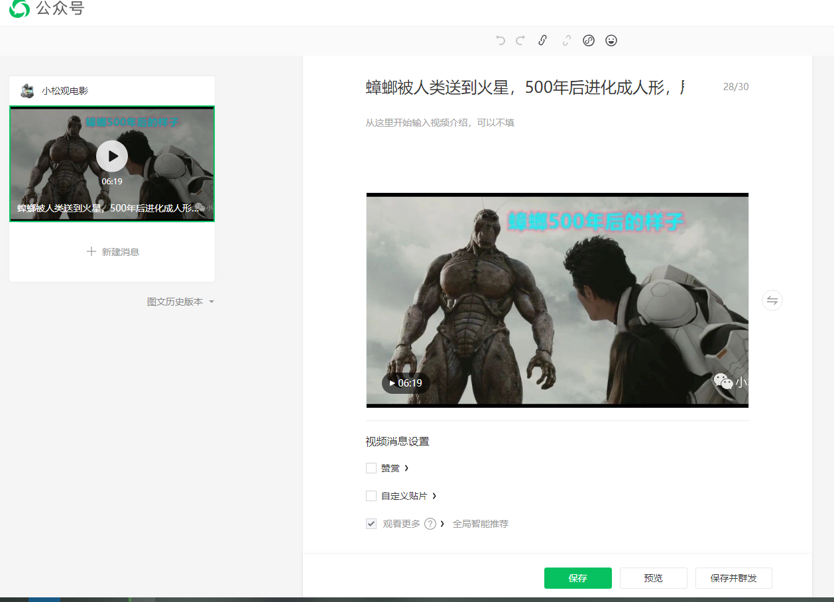Viewport: 834px width, 602px height.
Task: Play the video in the sidebar card
Action: click(x=112, y=156)
